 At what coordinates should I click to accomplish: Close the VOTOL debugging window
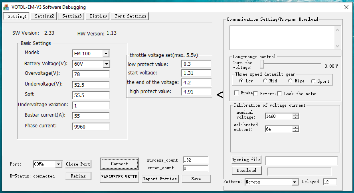tap(346, 7)
